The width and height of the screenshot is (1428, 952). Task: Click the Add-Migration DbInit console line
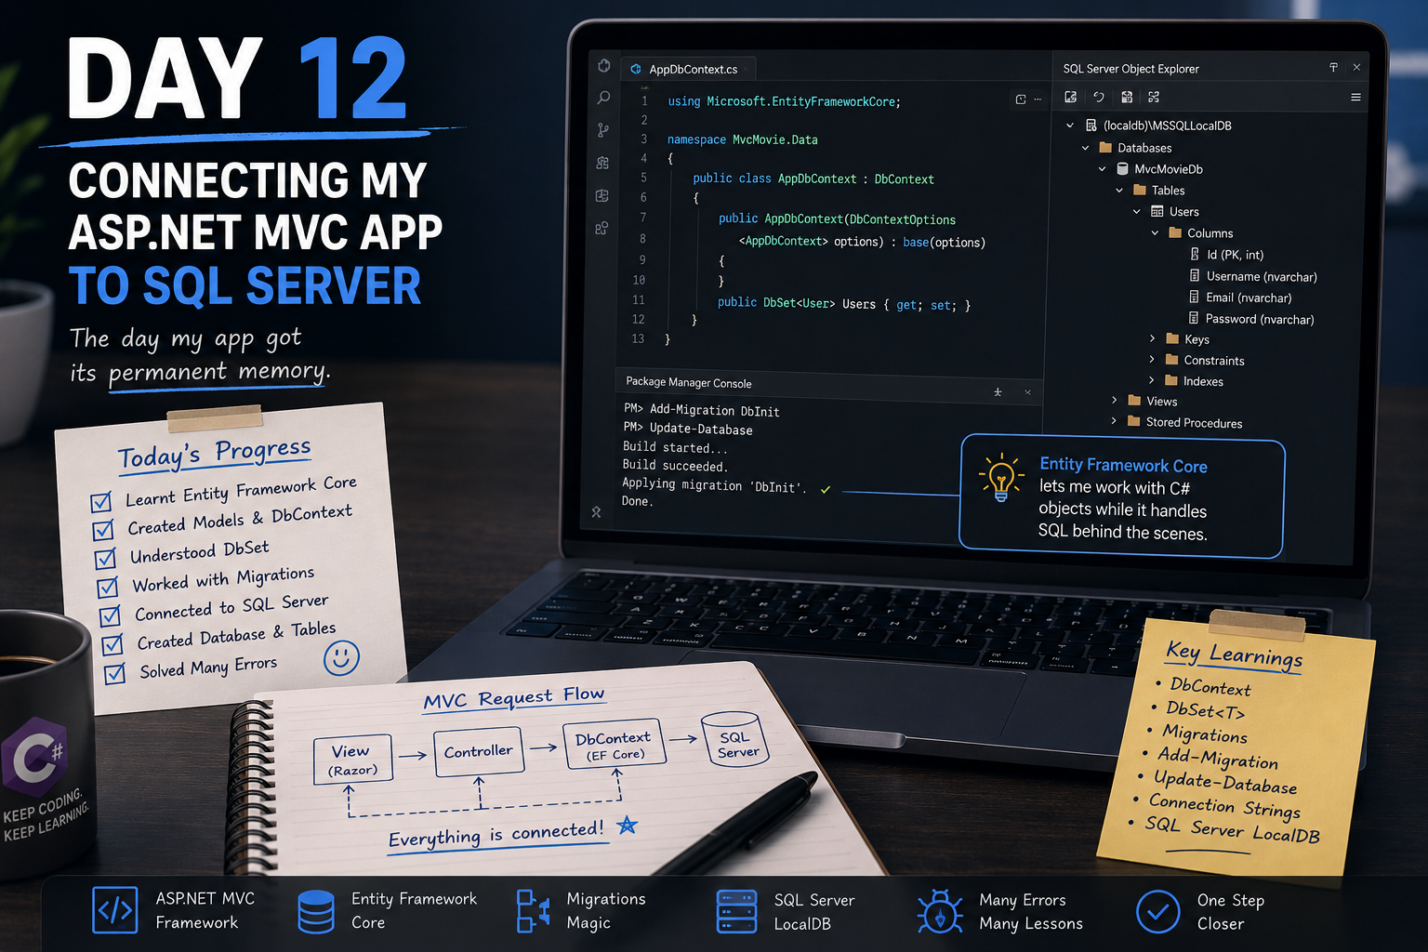[702, 410]
